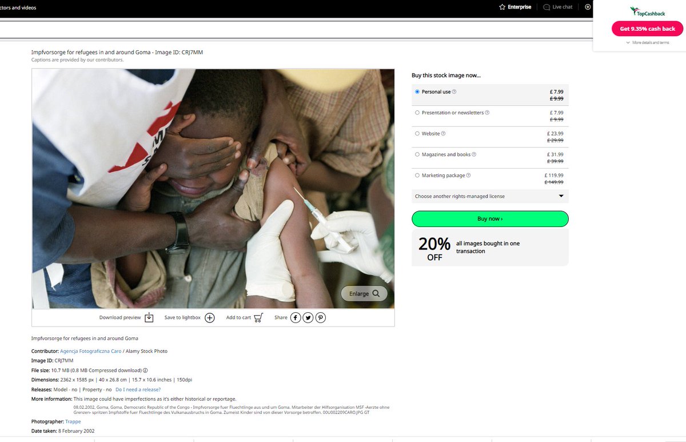The height and width of the screenshot is (442, 686).
Task: Click the Presentation or newsletters help icon
Action: tap(487, 113)
